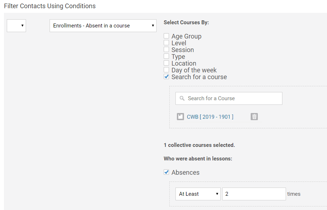Check the Session option

(x=167, y=50)
